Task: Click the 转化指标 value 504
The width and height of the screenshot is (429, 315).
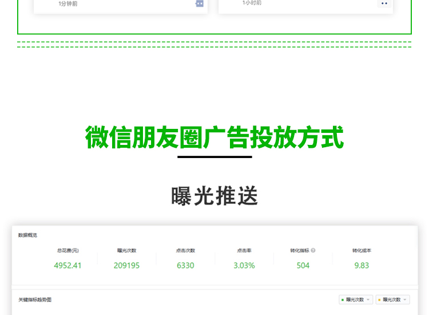Action: (303, 265)
